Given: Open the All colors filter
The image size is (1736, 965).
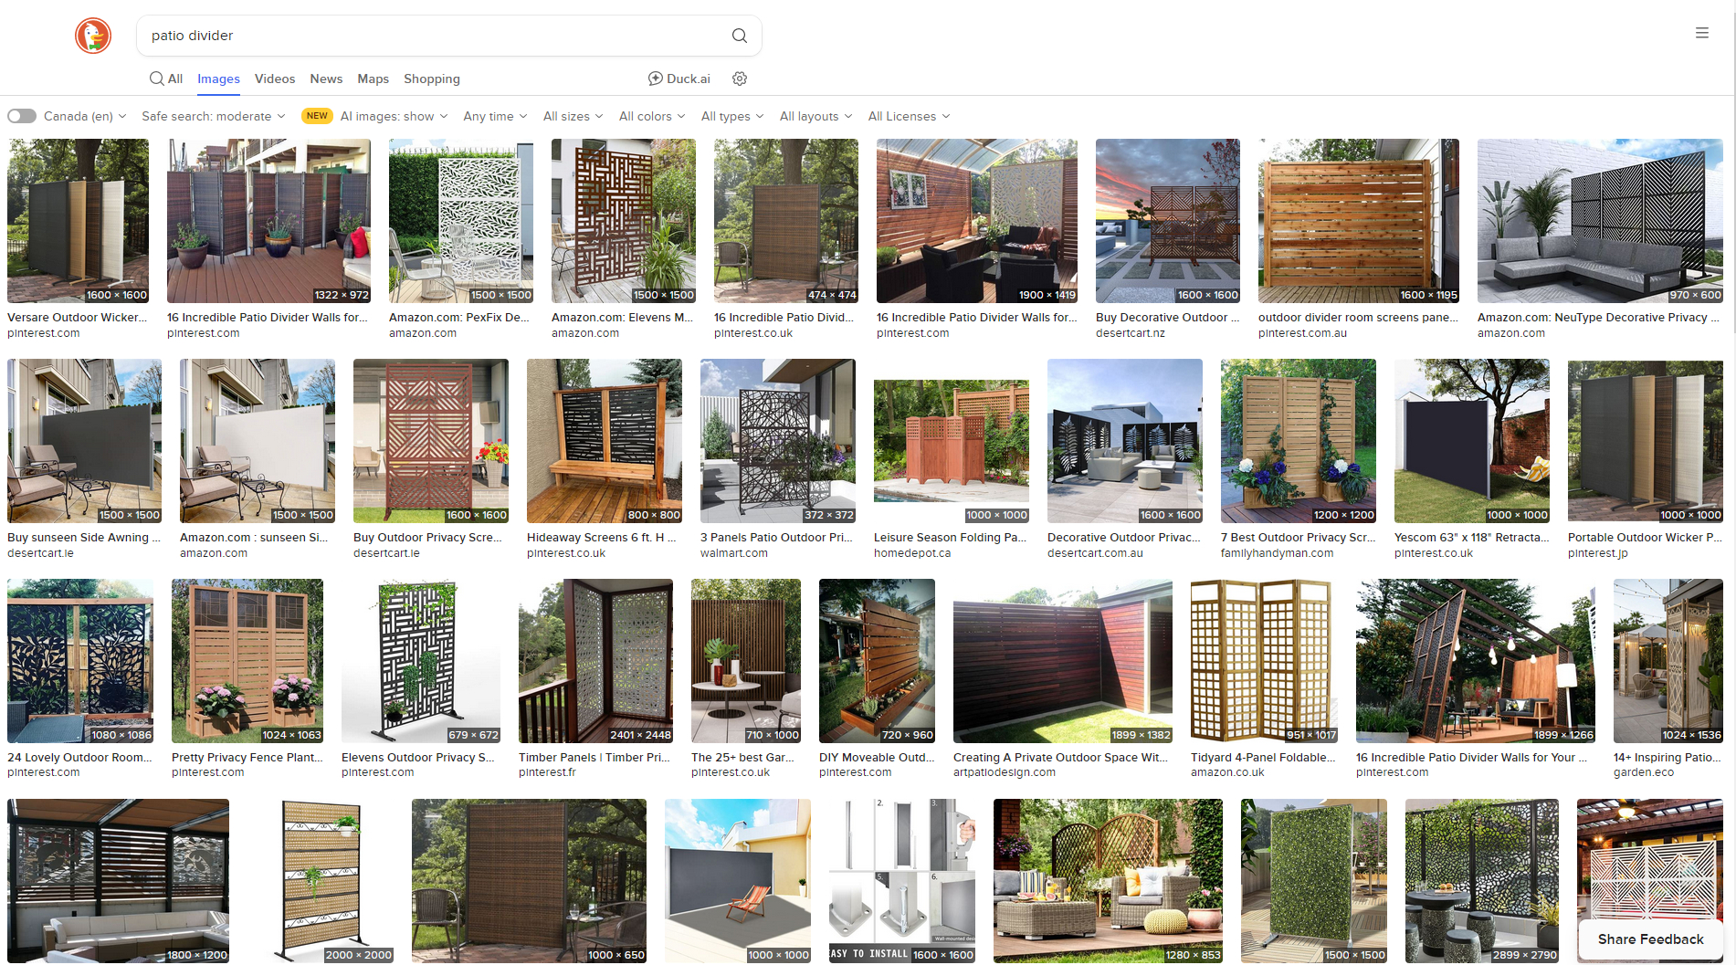Looking at the screenshot, I should (x=652, y=116).
